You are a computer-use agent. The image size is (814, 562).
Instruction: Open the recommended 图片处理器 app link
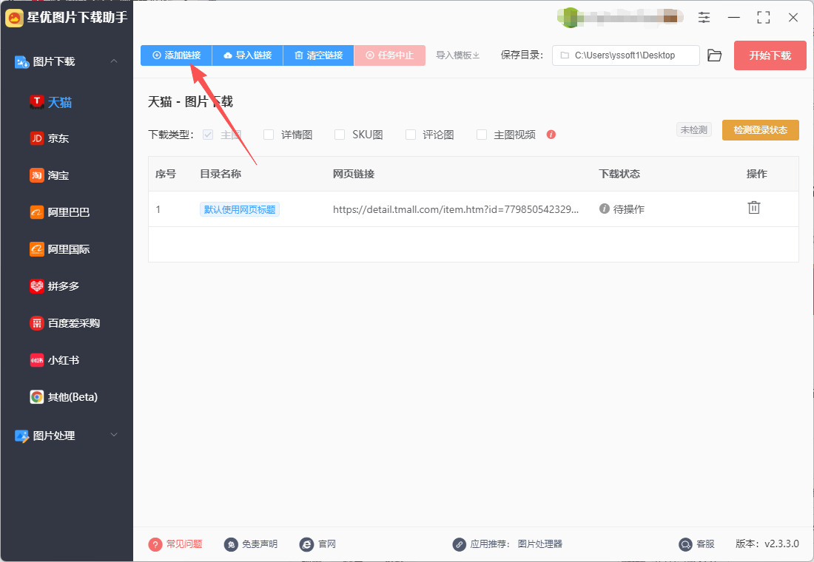point(540,544)
